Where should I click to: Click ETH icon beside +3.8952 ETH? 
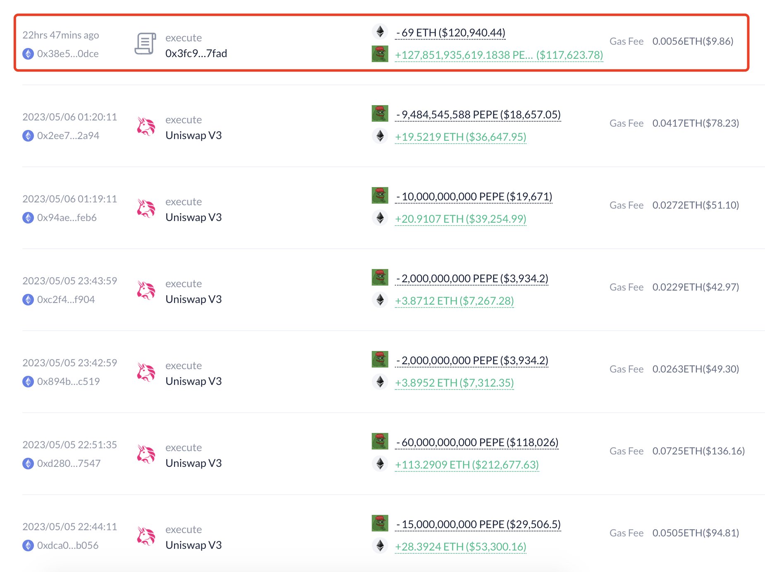380,382
